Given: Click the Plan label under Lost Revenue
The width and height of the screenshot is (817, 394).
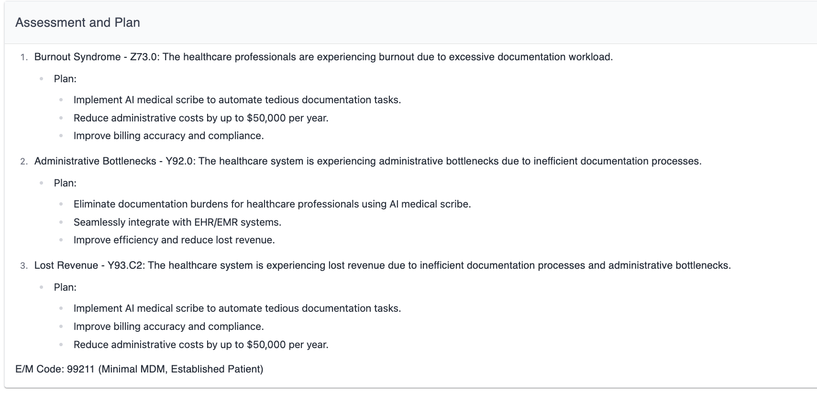Looking at the screenshot, I should 65,287.
